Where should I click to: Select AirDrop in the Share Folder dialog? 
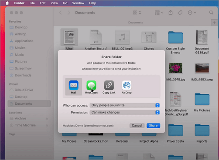pyautogui.click(x=127, y=87)
